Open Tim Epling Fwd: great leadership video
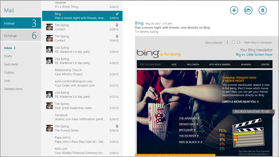 tap(82, 106)
